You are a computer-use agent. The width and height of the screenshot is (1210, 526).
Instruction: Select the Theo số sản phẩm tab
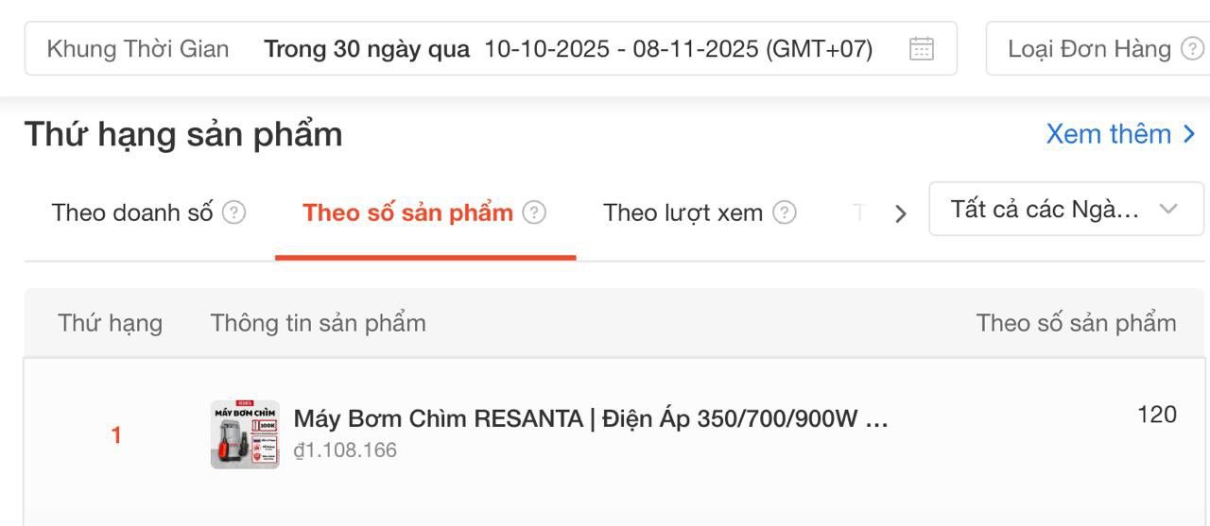coord(407,212)
